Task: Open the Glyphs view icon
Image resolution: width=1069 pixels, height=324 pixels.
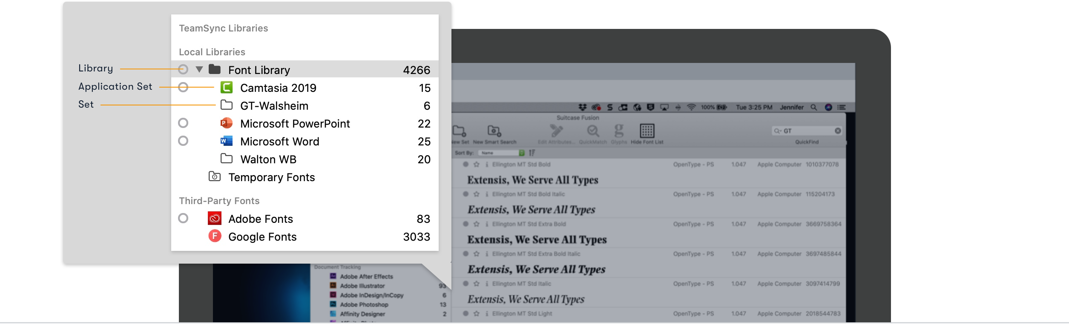Action: pos(619,131)
